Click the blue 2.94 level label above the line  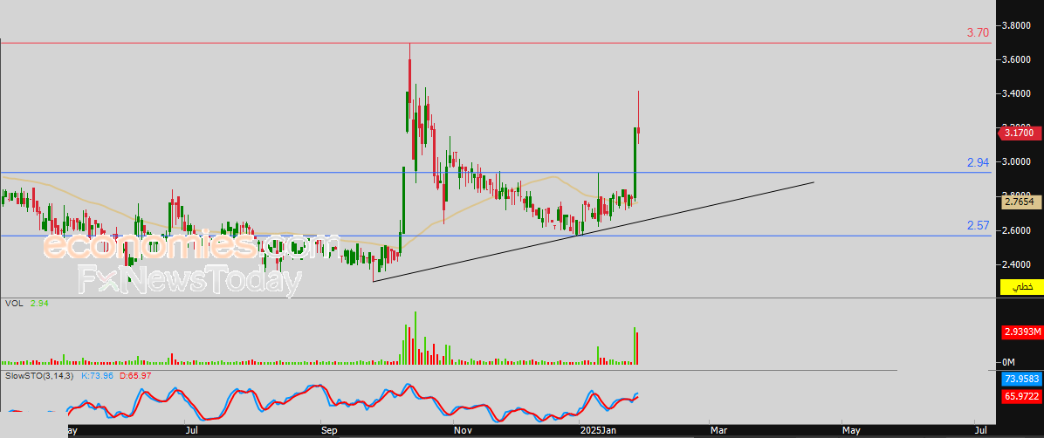(978, 162)
